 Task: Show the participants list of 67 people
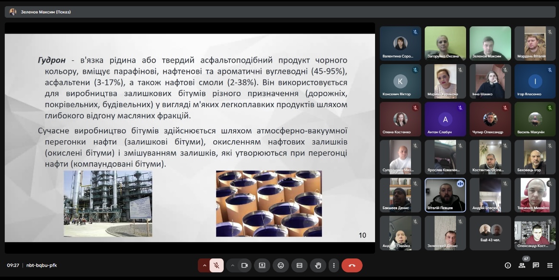[522, 265]
